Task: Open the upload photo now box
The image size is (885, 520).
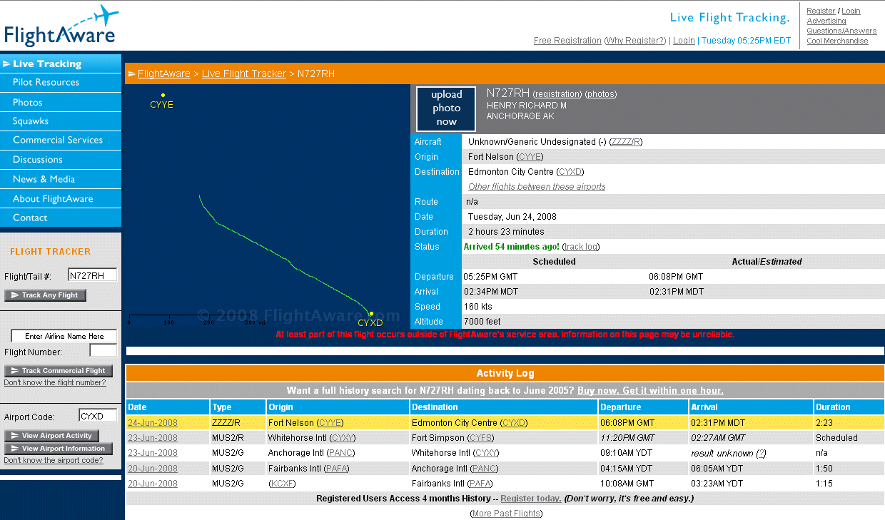Action: [x=446, y=108]
